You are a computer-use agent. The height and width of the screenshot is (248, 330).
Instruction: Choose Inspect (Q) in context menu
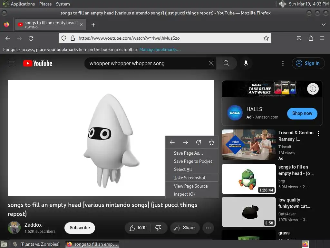(192, 194)
